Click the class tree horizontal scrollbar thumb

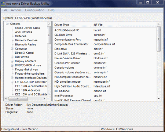18,98
